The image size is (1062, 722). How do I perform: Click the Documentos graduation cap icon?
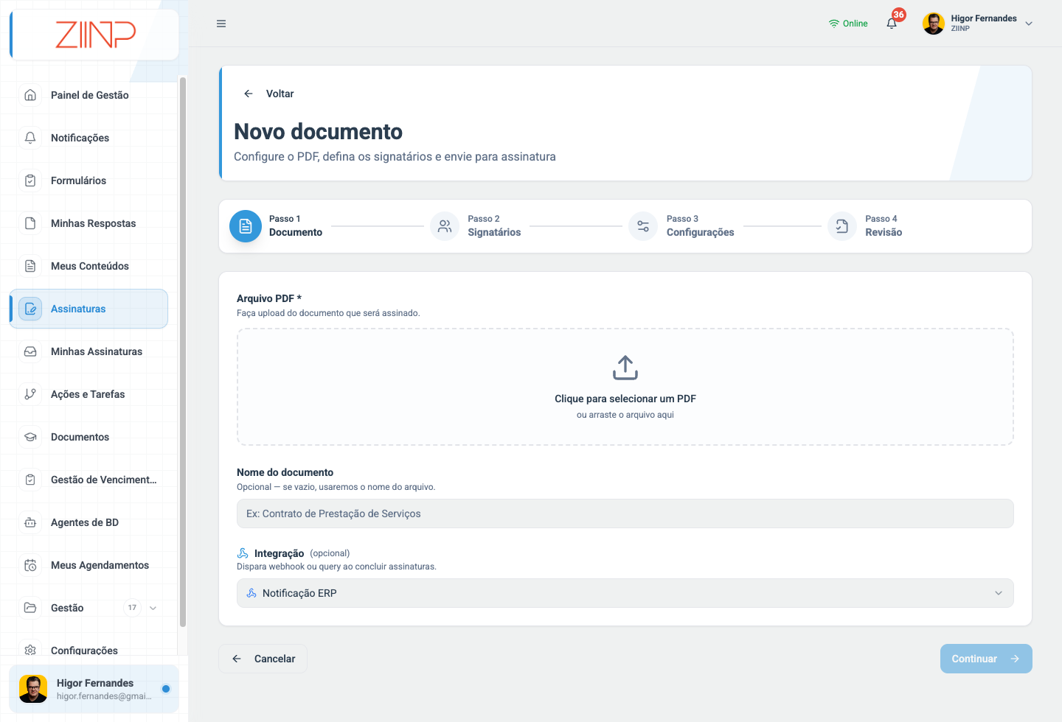coord(30,437)
